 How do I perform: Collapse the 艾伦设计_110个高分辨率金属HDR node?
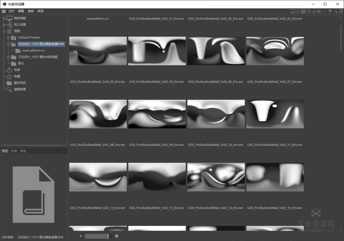point(8,44)
